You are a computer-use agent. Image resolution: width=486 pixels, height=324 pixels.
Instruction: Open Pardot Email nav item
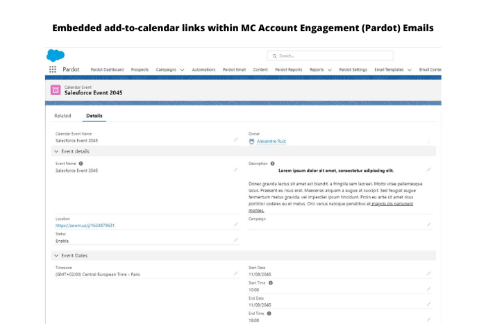point(235,69)
